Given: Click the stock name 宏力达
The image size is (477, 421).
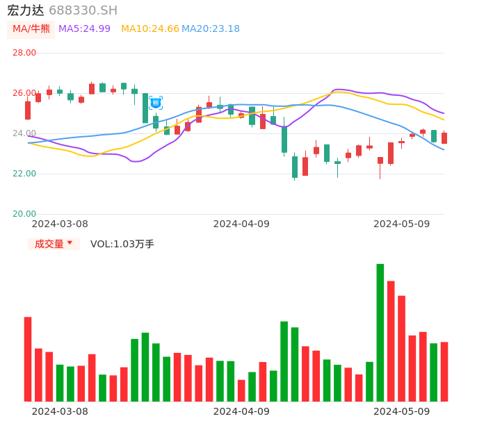Looking at the screenshot, I should [x=26, y=10].
